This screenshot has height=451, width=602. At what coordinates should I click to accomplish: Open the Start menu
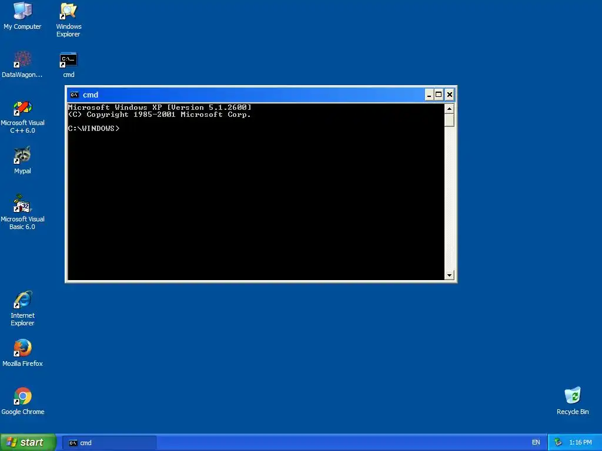pos(28,442)
